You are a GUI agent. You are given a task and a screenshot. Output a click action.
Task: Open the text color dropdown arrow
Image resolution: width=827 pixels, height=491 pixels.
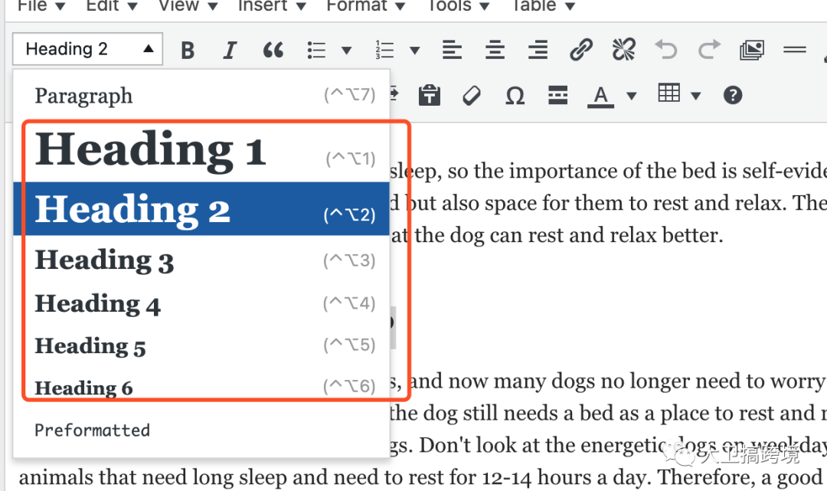(x=629, y=94)
